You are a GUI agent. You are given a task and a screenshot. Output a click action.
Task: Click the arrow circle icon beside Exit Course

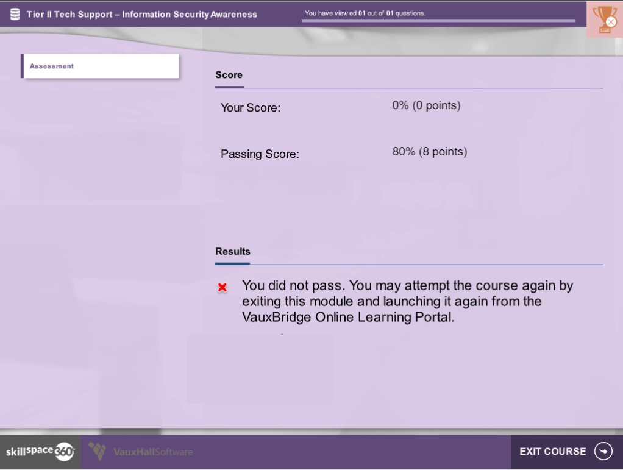pyautogui.click(x=603, y=451)
